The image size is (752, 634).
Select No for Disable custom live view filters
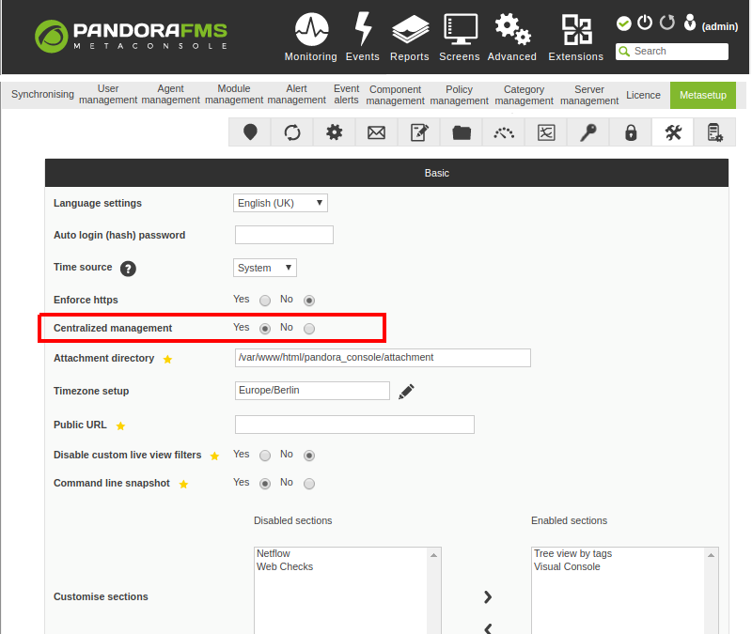[309, 456]
